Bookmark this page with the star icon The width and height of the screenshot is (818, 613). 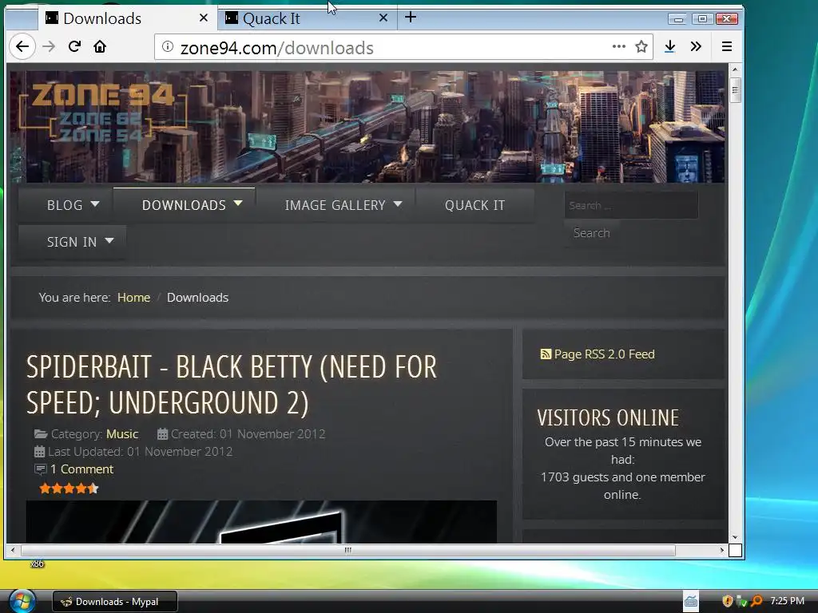point(641,47)
